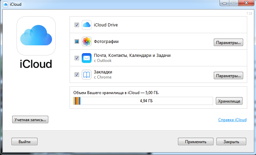Click the Применить button

click(x=196, y=141)
